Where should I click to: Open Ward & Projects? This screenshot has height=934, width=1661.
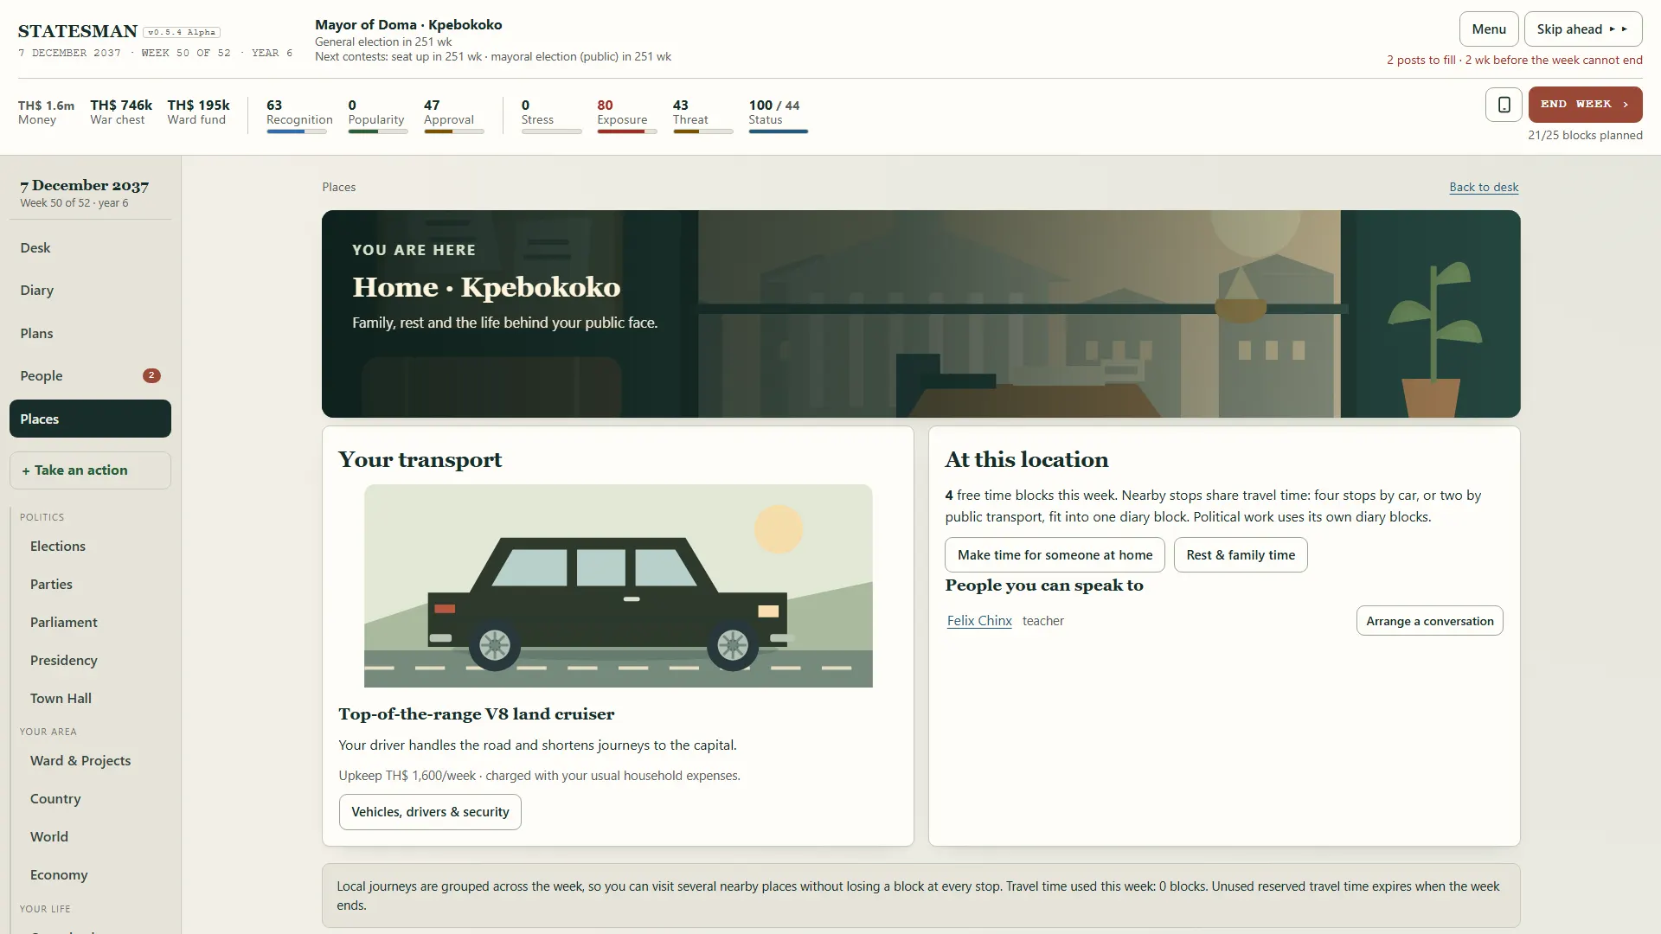(80, 760)
